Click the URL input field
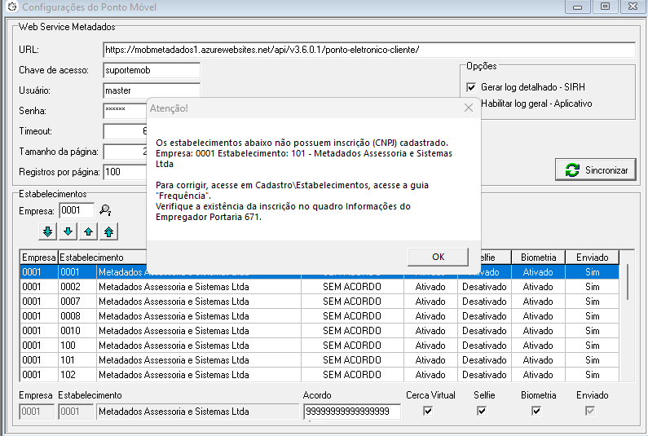The height and width of the screenshot is (436, 648). point(368,50)
